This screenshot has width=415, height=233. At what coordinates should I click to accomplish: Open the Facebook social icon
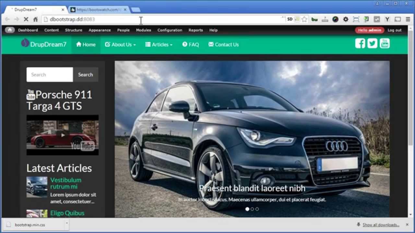(360, 43)
